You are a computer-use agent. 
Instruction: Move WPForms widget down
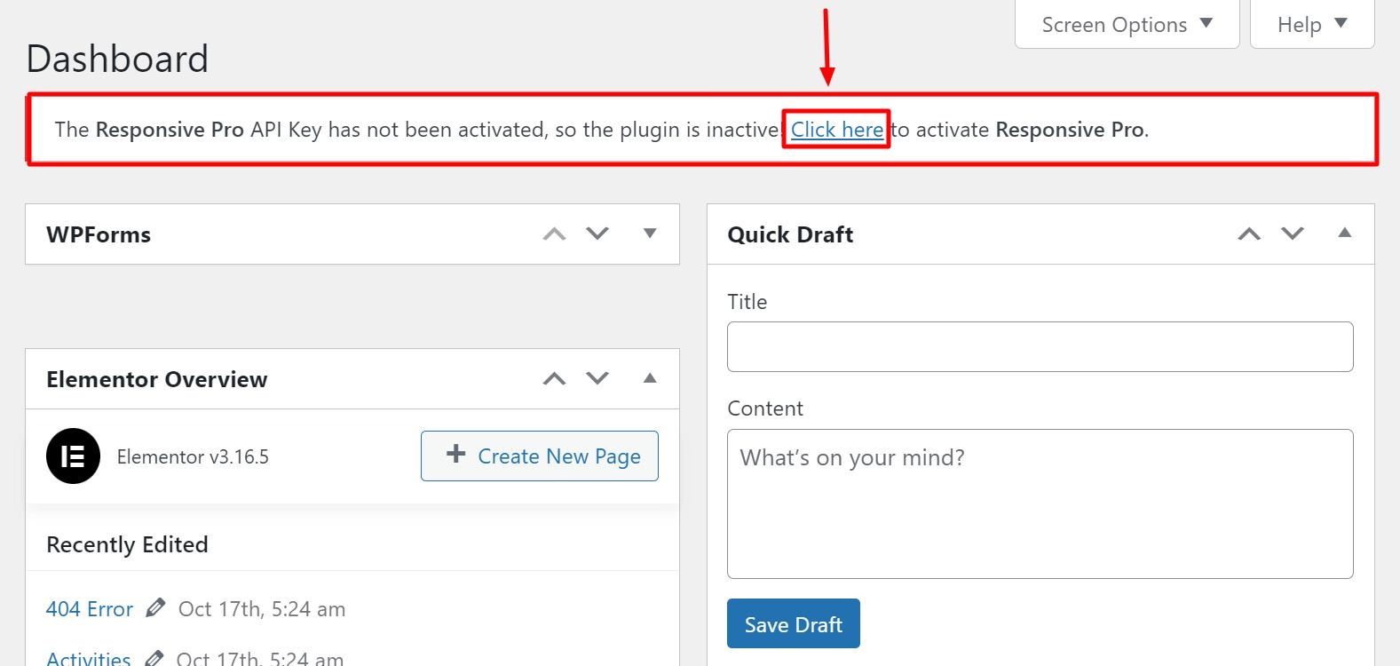tap(597, 234)
